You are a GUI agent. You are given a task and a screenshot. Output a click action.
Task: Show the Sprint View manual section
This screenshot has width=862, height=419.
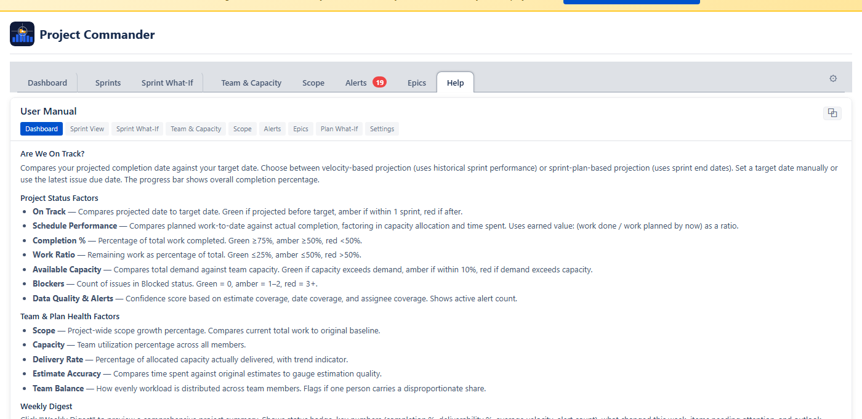pos(87,129)
